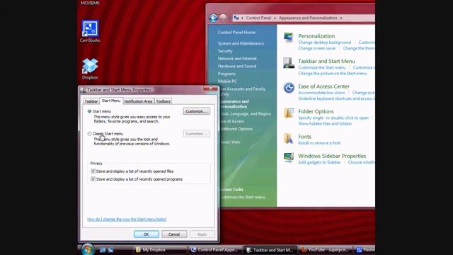Image resolution: width=453 pixels, height=255 pixels.
Task: Open Additional Options in sidebar
Action: coord(236,129)
